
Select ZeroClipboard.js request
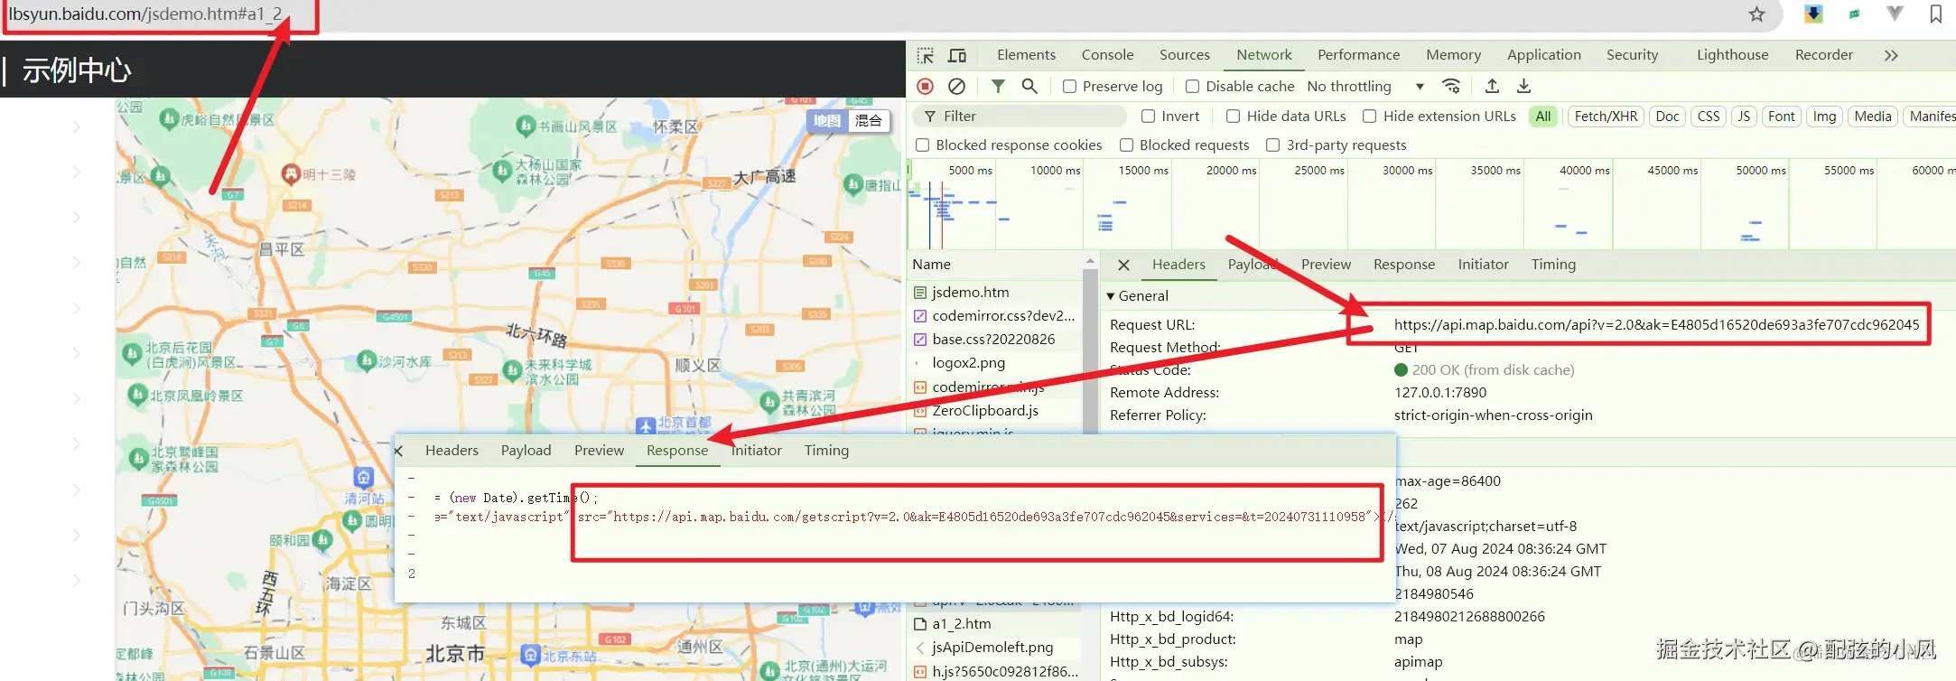click(x=994, y=410)
